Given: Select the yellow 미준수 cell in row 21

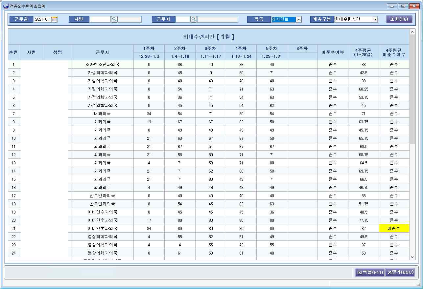Looking at the screenshot, I should click(x=394, y=228).
